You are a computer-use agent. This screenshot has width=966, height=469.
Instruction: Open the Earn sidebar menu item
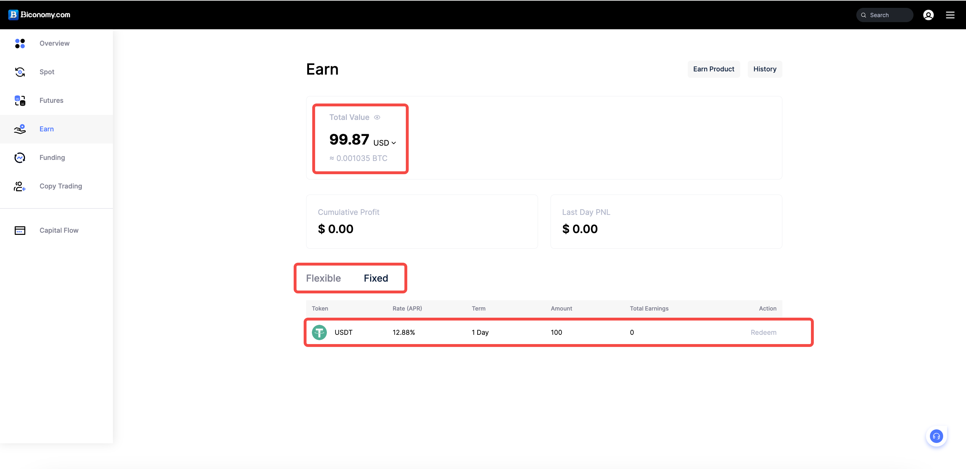point(46,129)
